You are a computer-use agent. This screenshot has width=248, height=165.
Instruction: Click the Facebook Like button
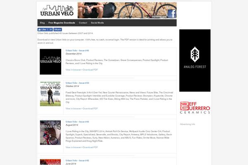pyautogui.click(x=45, y=30)
